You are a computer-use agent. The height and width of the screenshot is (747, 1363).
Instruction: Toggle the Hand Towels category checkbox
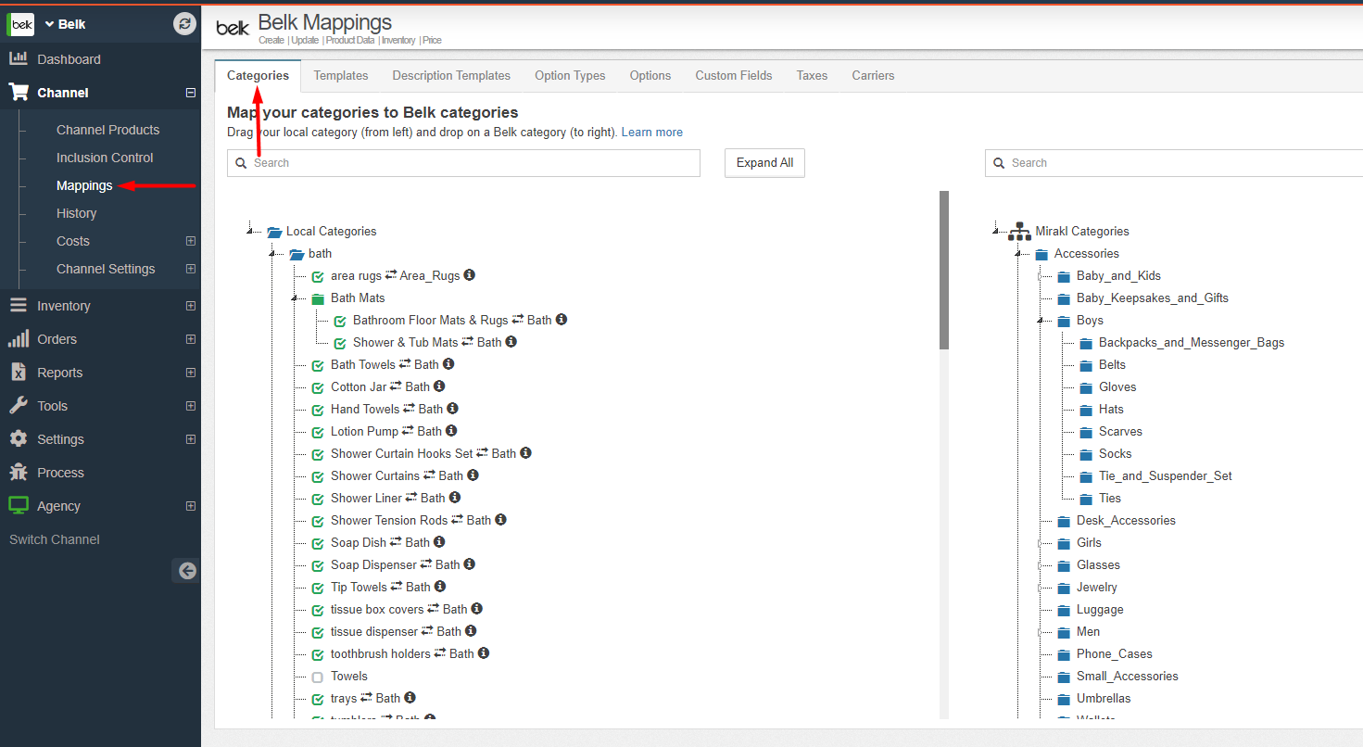click(318, 410)
